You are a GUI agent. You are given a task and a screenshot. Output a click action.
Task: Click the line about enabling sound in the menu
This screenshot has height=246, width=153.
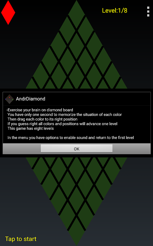[x=71, y=137]
